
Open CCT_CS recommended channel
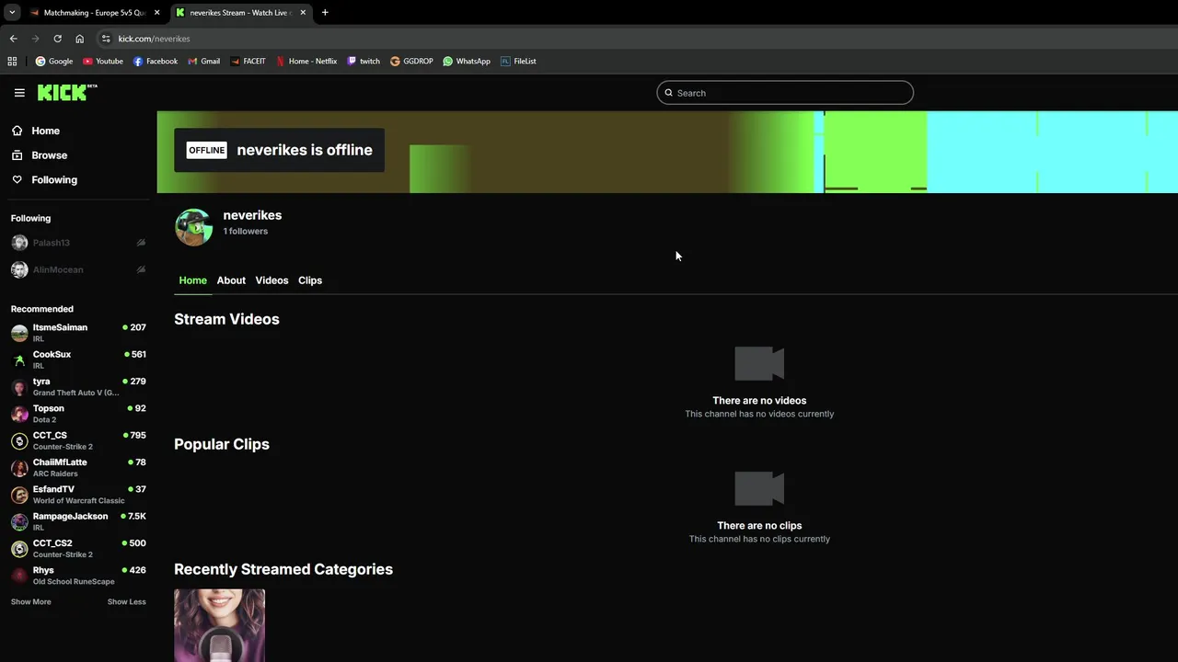78,440
